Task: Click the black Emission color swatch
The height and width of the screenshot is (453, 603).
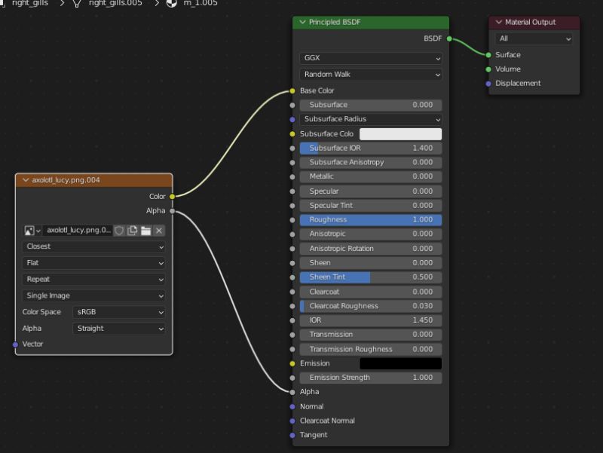Action: coord(400,363)
